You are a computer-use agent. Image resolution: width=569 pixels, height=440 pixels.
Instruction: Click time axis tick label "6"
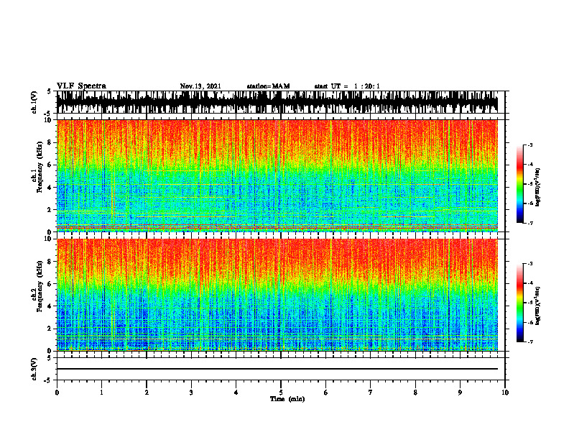[x=326, y=393]
